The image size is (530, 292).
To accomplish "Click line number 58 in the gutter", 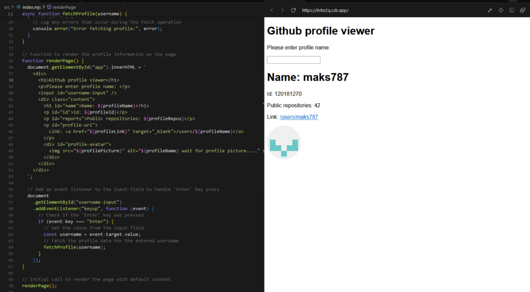I will pos(10,209).
